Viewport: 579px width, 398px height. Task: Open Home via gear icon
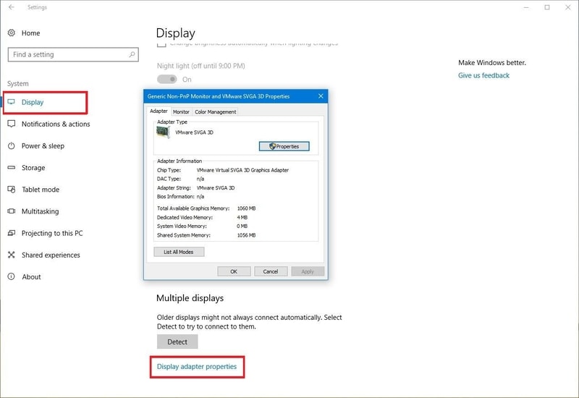click(12, 33)
